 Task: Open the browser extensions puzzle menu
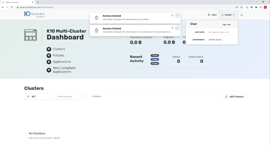point(256,7)
